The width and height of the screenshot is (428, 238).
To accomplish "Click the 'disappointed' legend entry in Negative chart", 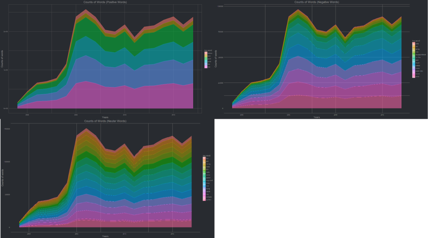I will point(420,54).
